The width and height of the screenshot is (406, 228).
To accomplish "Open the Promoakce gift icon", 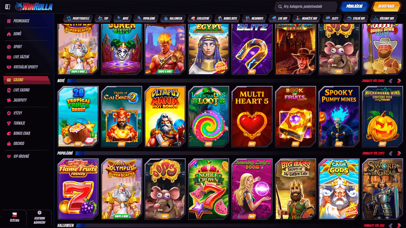I will point(9,21).
